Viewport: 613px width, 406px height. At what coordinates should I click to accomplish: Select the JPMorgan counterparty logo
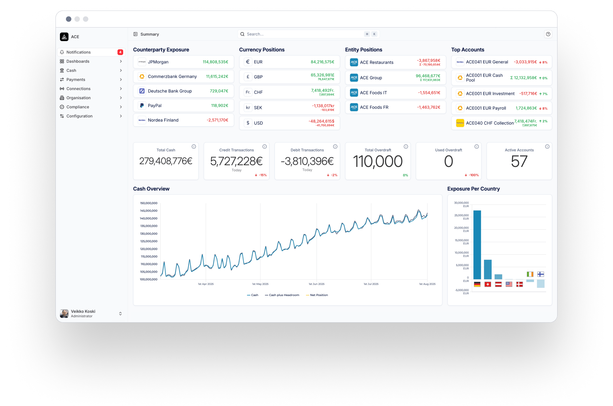pyautogui.click(x=142, y=62)
